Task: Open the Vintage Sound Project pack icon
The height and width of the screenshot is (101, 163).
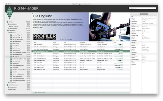Action: [x=11, y=81]
